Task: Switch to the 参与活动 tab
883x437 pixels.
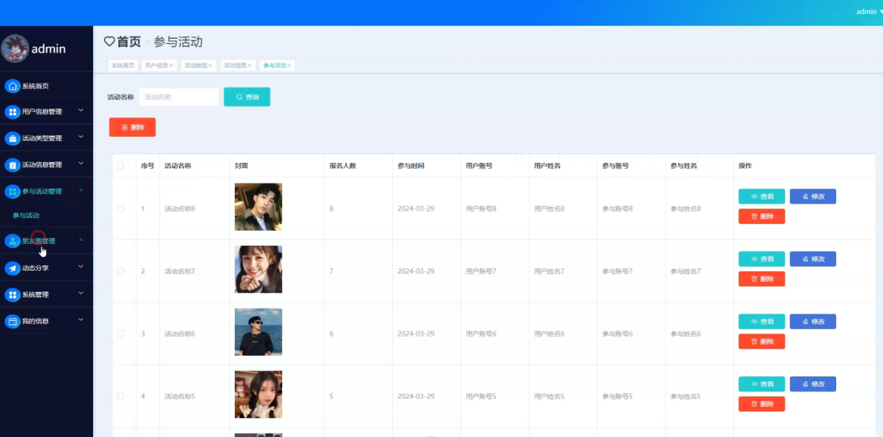Action: pyautogui.click(x=277, y=65)
